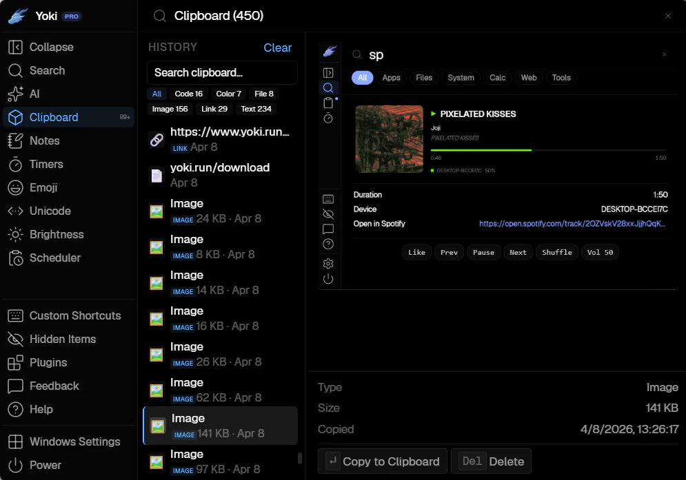Open Hidden Items
Screen dimensions: 686x480
coord(69,339)
